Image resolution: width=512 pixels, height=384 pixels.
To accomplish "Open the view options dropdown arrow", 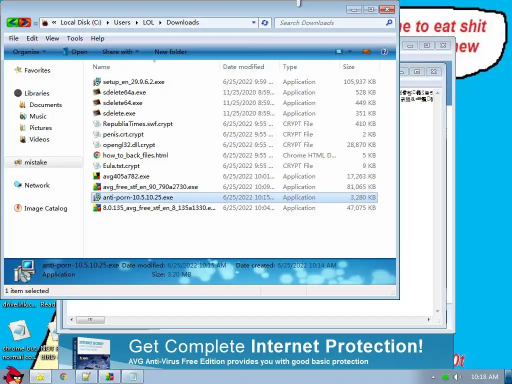I will pyautogui.click(x=349, y=51).
